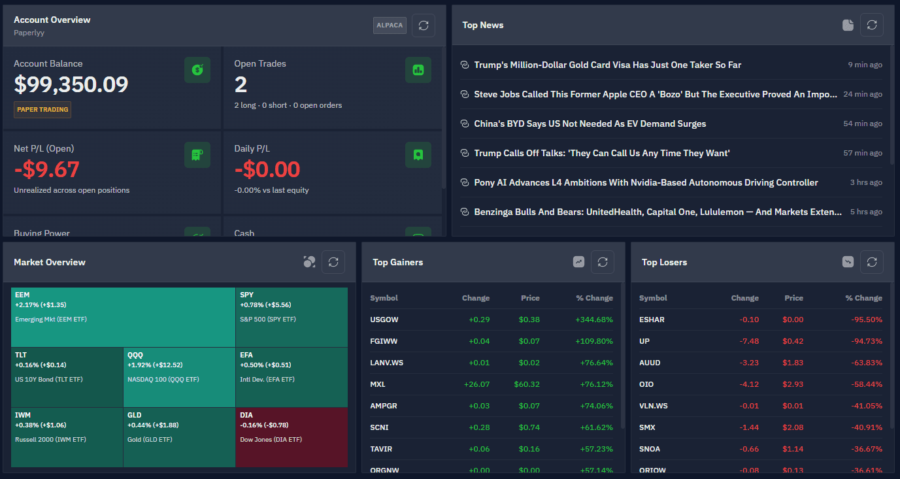This screenshot has width=900, height=479.
Task: Select the red DIA Dow Jones tile
Action: tap(292, 437)
